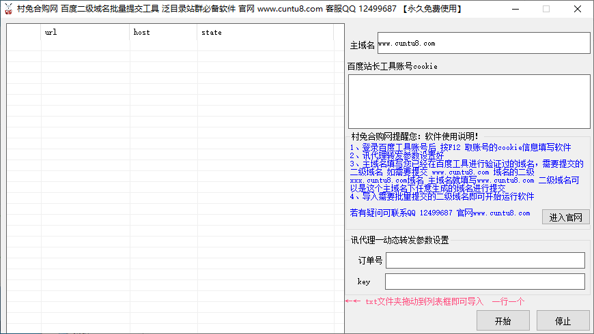Sort by the url column header

85,32
